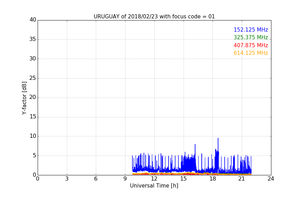Screen dimensions: 301x200
Task: Click the y-axis tick value 5
Action: pyautogui.click(x=34, y=156)
